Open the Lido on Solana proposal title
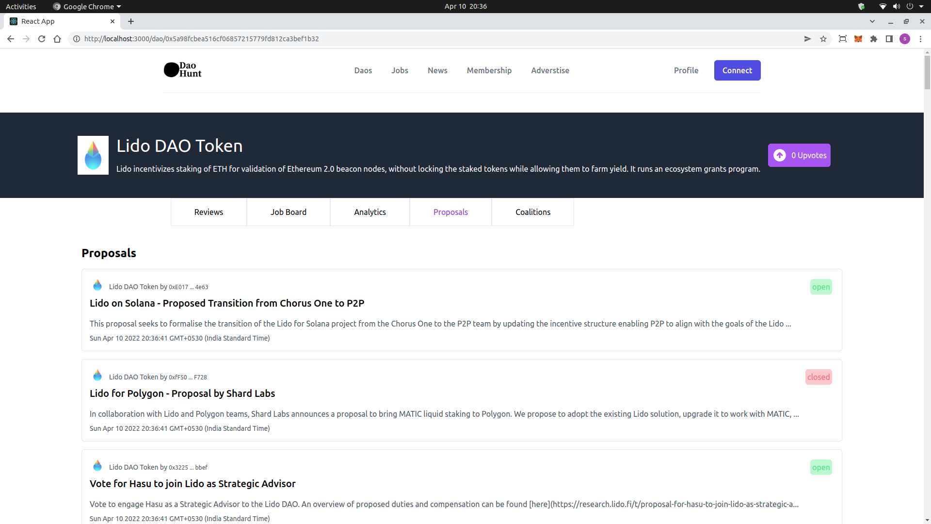The height and width of the screenshot is (524, 931). tap(227, 303)
